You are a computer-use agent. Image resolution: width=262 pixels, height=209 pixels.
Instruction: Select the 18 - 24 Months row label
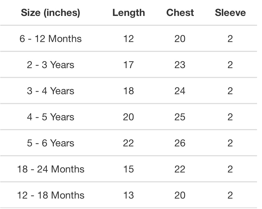pyautogui.click(x=50, y=169)
